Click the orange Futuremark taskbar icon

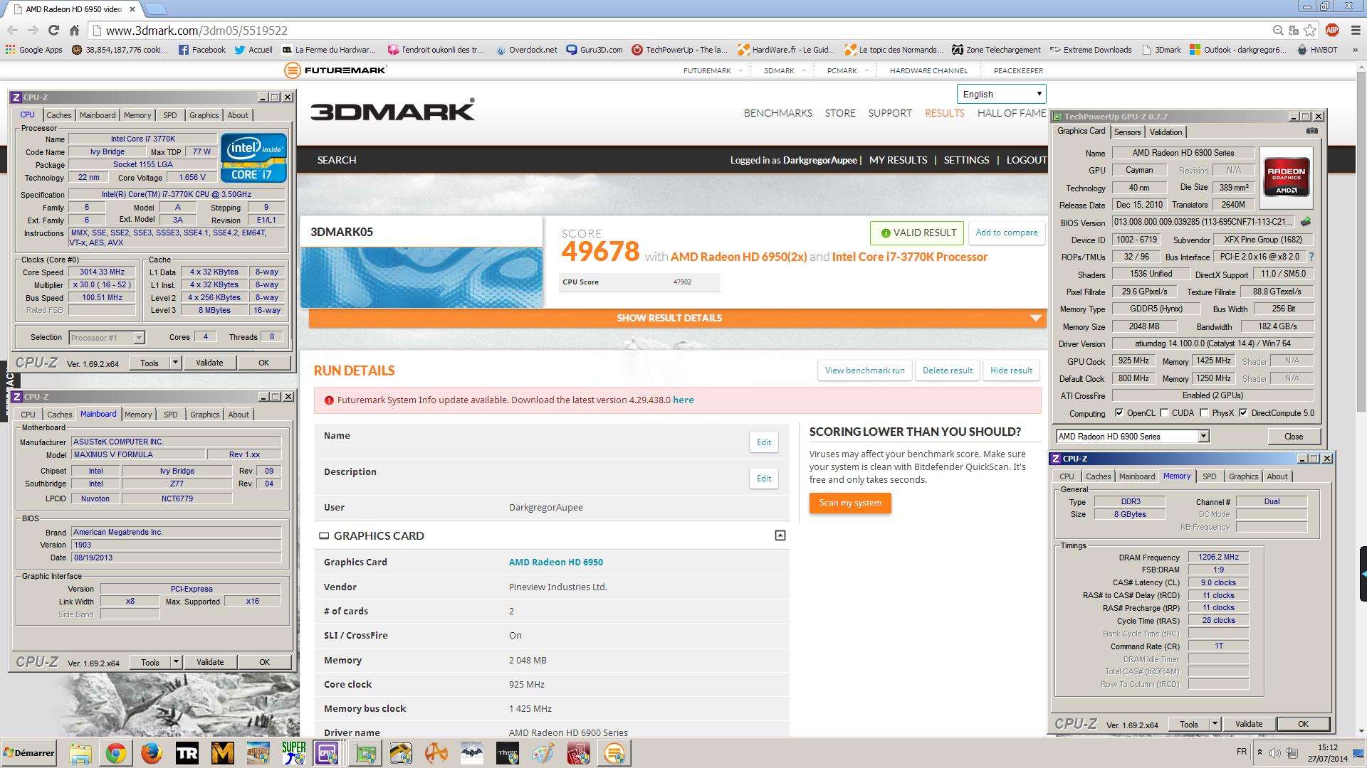614,753
